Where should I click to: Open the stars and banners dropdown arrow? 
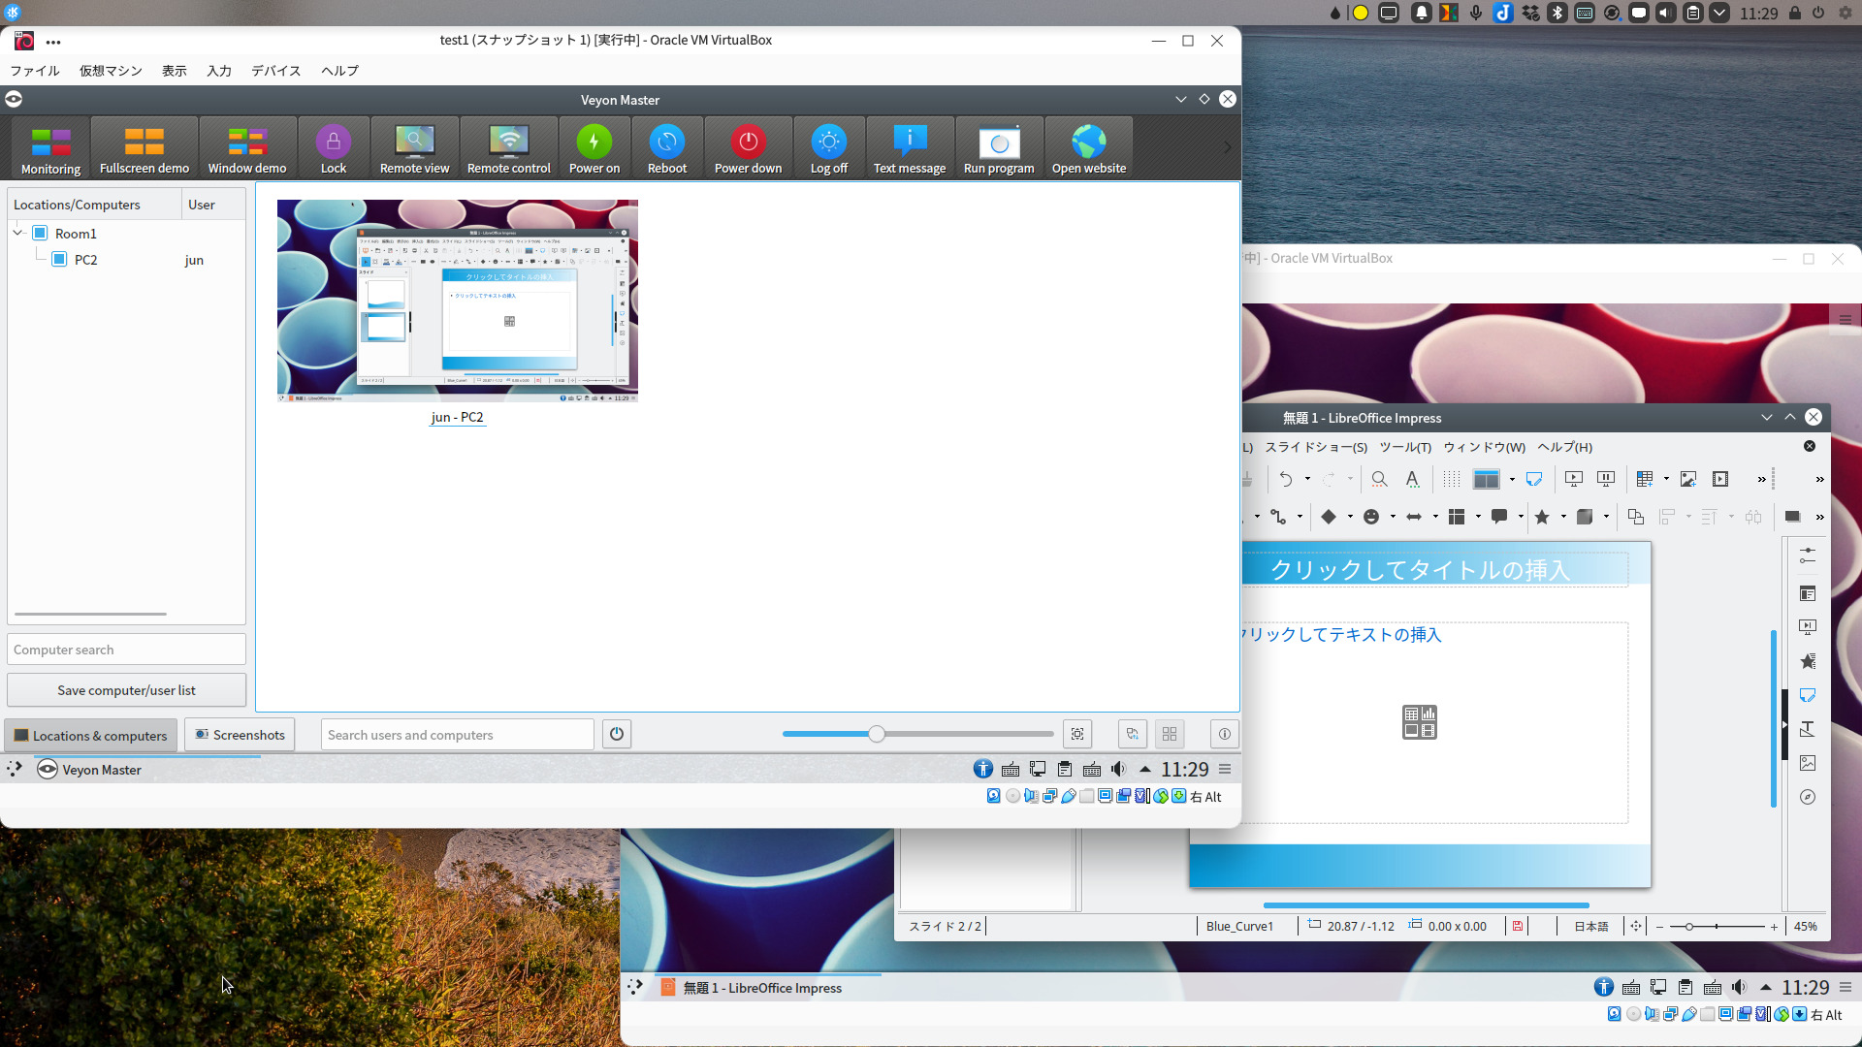pos(1563,517)
